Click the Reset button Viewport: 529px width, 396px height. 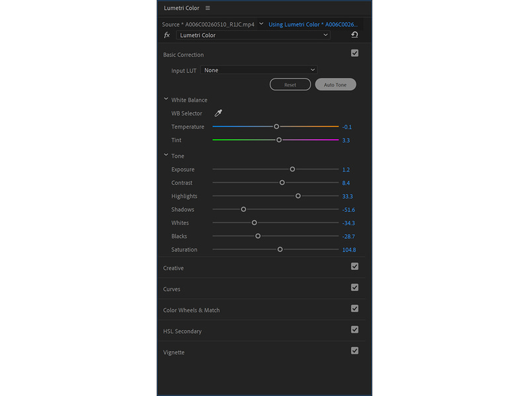(290, 84)
